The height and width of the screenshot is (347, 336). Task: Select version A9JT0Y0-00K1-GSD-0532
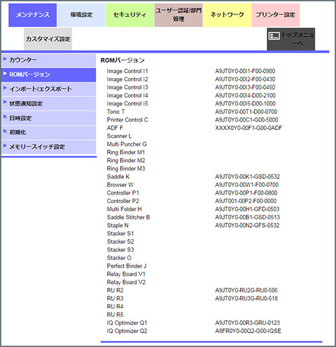click(x=248, y=176)
